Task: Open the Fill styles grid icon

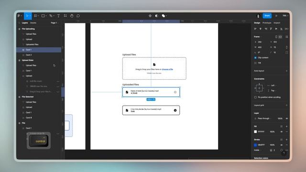Action: tap(282, 126)
